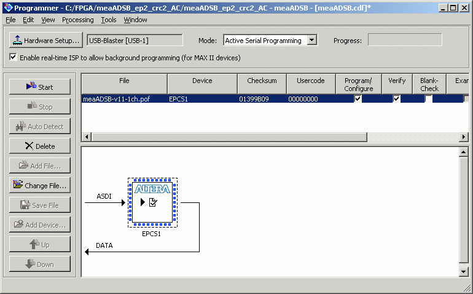Click the EPCS1 label under the chip
The image size is (473, 294).
(152, 234)
